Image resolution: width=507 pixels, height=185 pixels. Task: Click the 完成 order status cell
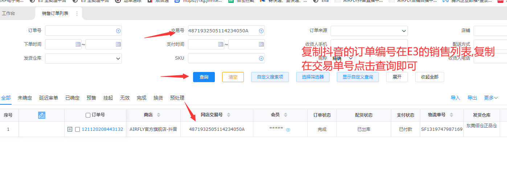click(x=322, y=129)
